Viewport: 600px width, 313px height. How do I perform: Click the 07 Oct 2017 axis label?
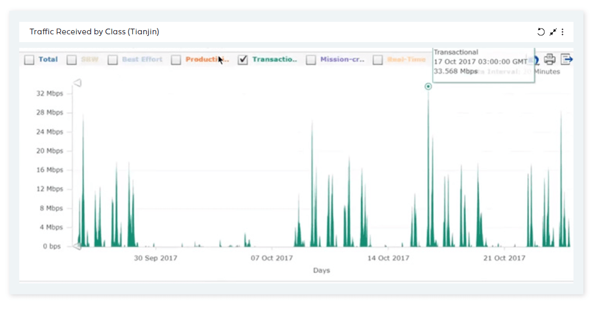tap(272, 258)
